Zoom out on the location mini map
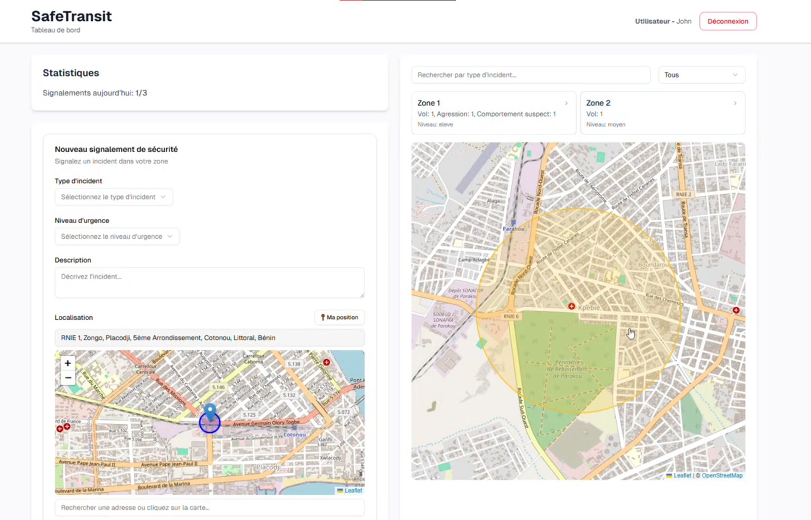 (x=68, y=378)
